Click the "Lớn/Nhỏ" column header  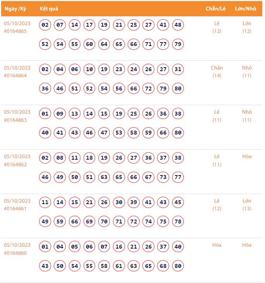(x=246, y=9)
